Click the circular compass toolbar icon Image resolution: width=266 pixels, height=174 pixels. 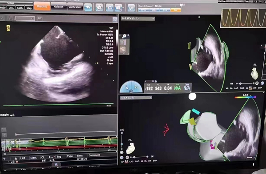pyautogui.click(x=99, y=8)
